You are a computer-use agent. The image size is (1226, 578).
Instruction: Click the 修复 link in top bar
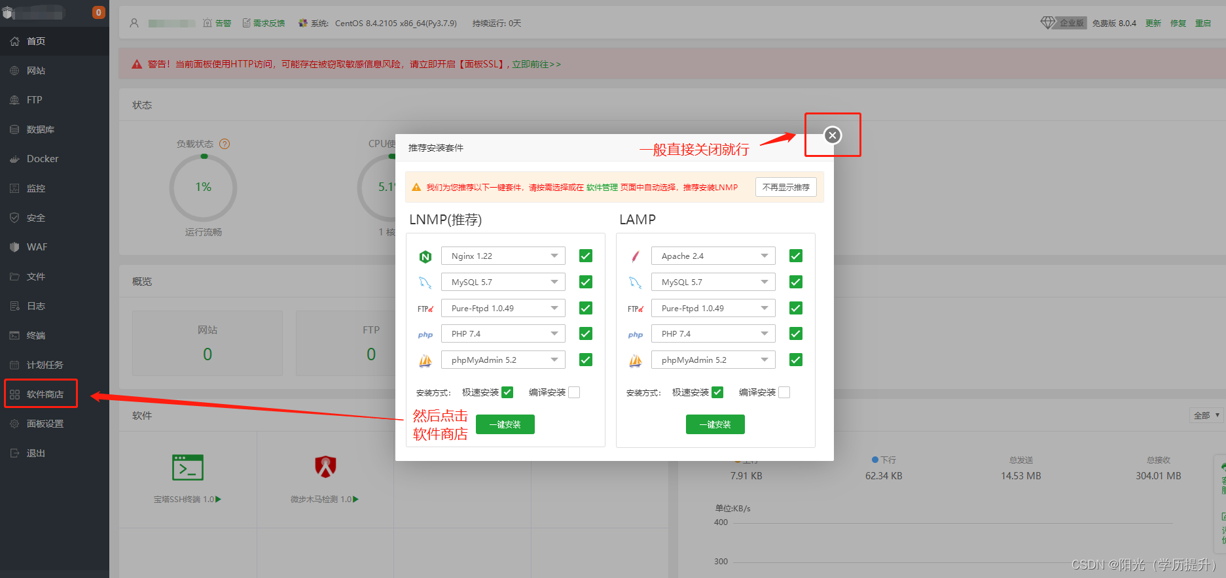1178,23
